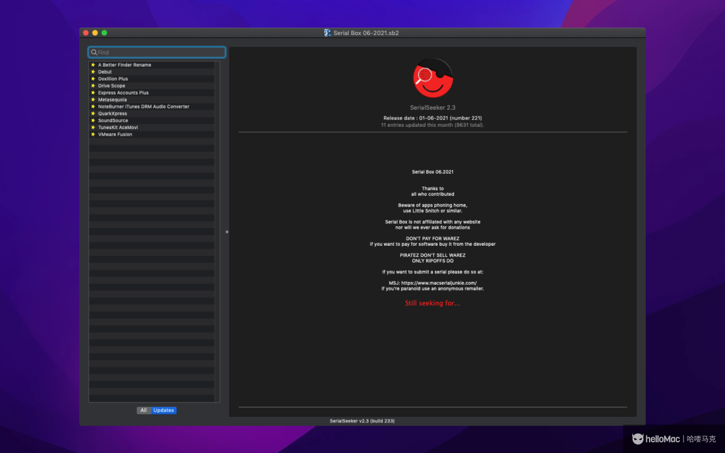Click the Serial Box document icon in title bar
Screen dimensions: 725x453
pos(327,33)
